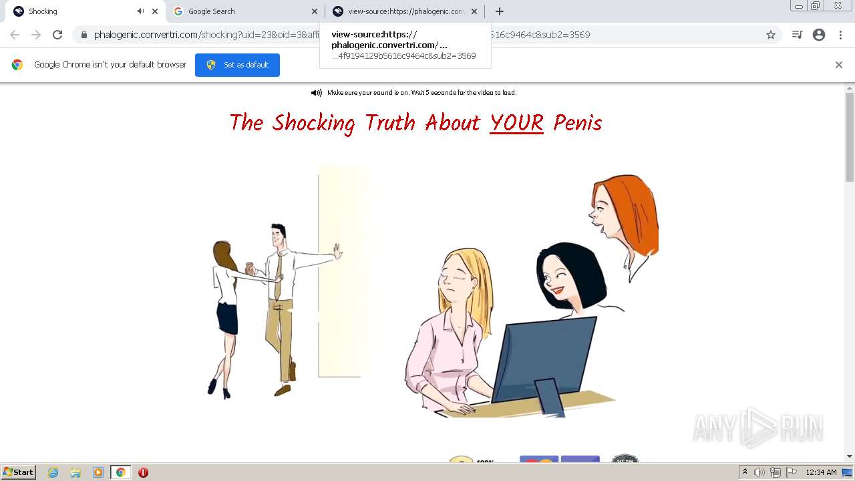Bookmark this page with star icon
Viewport: 855px width, 481px height.
tap(771, 35)
